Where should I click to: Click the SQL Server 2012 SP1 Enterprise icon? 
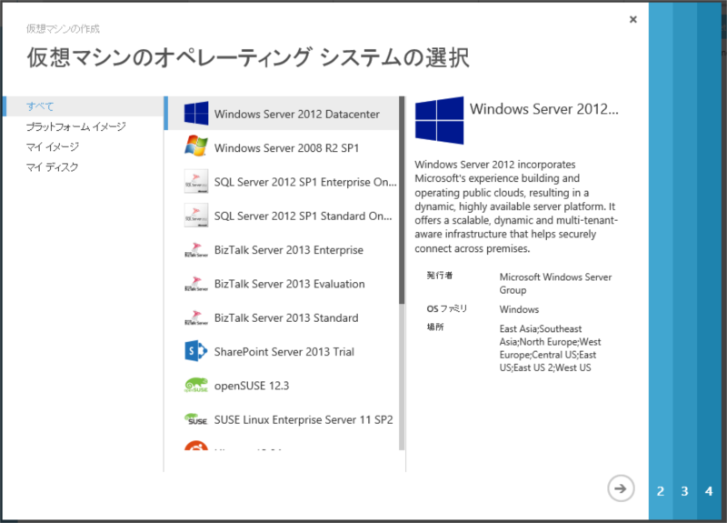[196, 181]
